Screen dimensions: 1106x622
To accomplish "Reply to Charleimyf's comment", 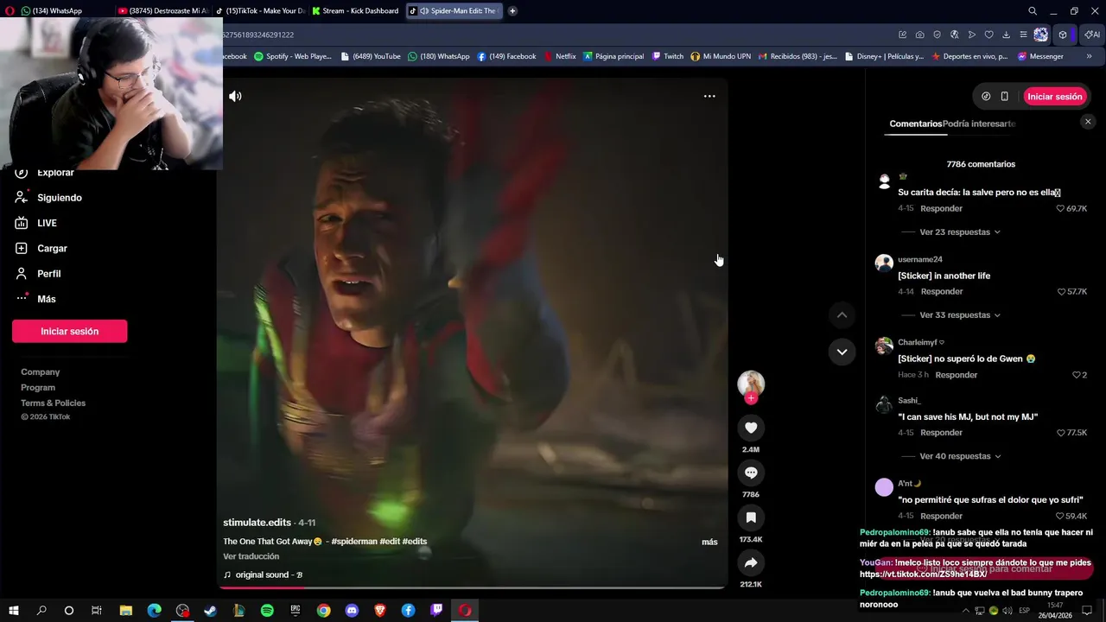I will click(x=956, y=375).
